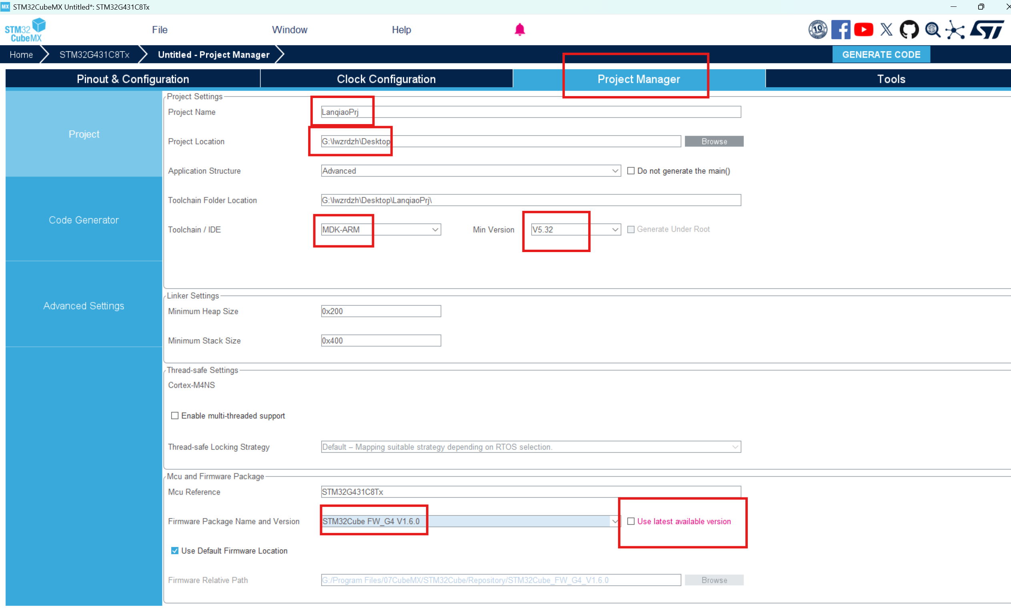Image resolution: width=1011 pixels, height=609 pixels.
Task: Open the Facebook icon link
Action: (841, 30)
